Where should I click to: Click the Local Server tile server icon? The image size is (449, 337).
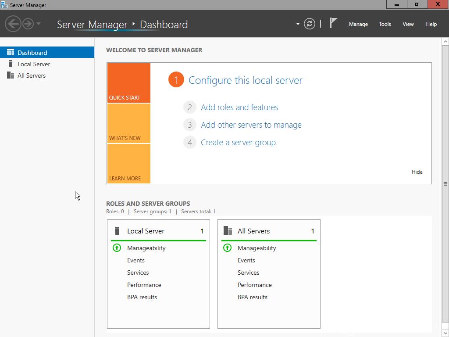tap(117, 231)
